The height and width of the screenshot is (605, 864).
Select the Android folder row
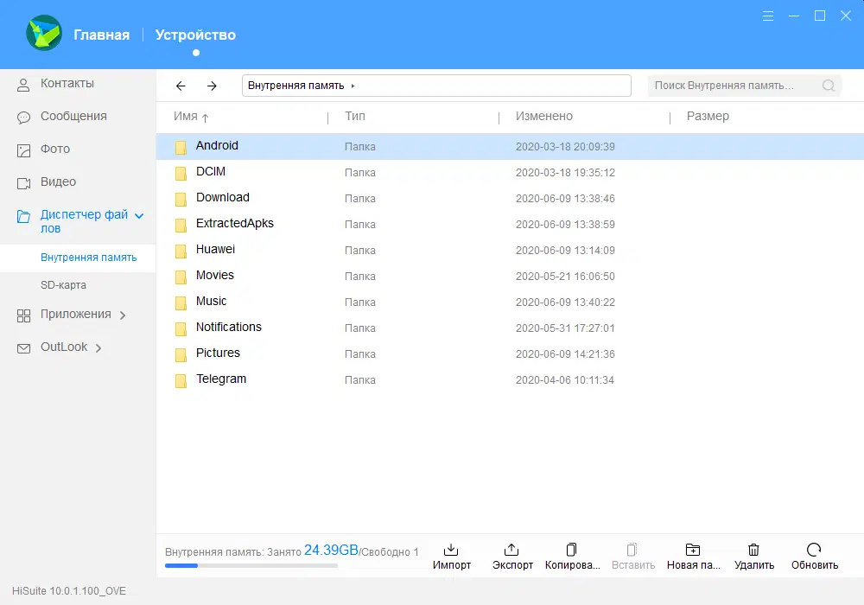tap(510, 147)
